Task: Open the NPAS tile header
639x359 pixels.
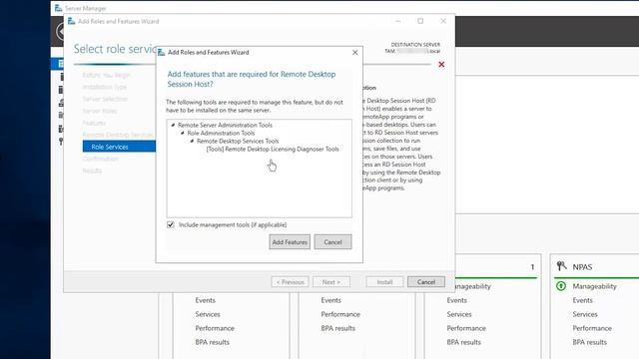Action: (x=582, y=267)
